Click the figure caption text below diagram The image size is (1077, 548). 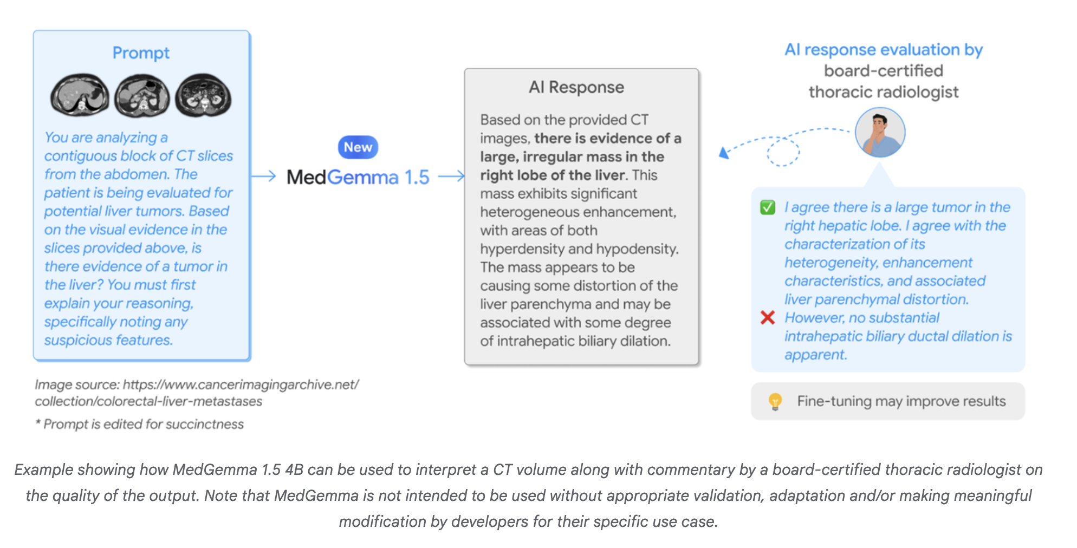click(x=528, y=495)
